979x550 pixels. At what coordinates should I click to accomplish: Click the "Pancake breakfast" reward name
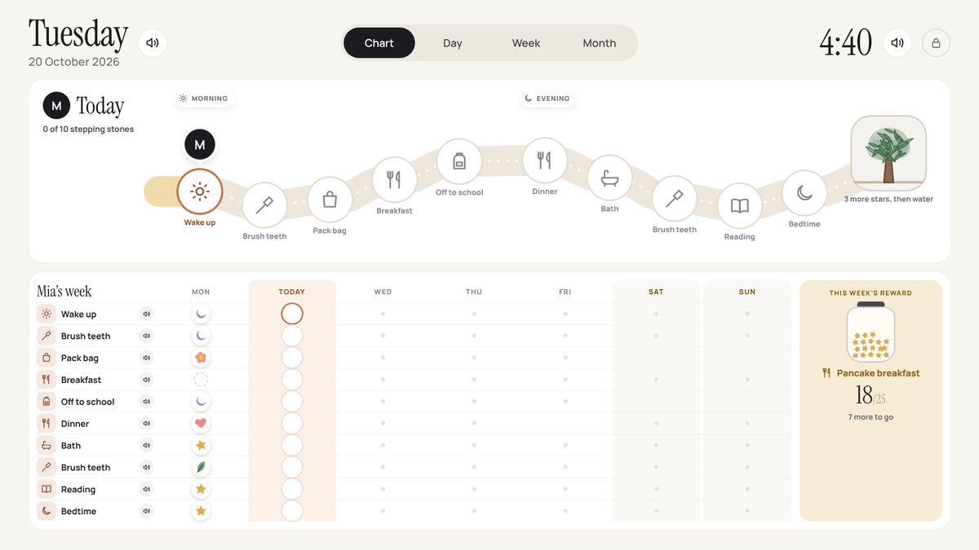point(878,373)
